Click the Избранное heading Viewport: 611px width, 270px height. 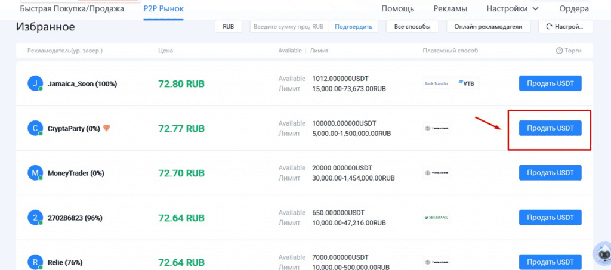45,27
